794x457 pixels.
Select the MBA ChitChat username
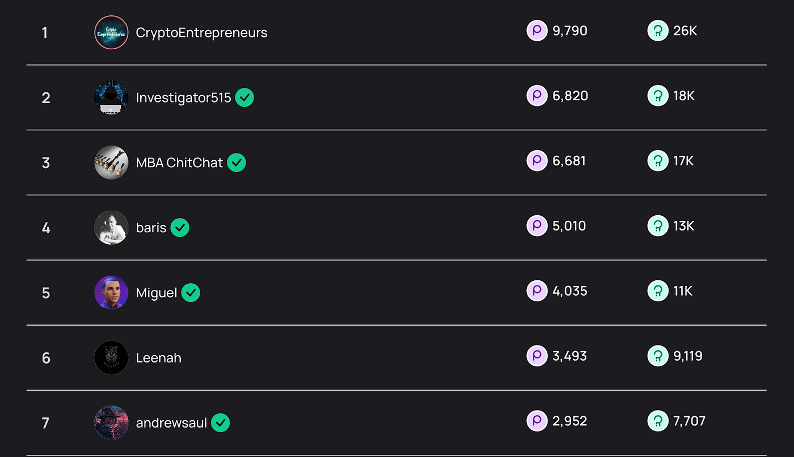pyautogui.click(x=179, y=163)
